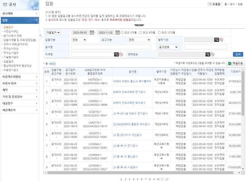
Task: Click the 공사 breadcrumb link
Action: pyautogui.click(x=232, y=4)
